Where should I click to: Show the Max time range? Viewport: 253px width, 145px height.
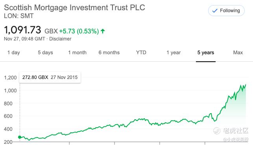(238, 53)
